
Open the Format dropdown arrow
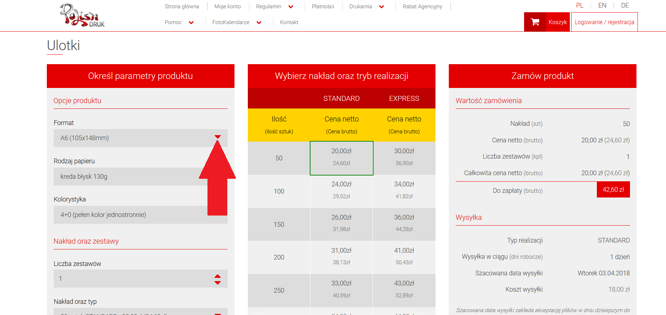click(218, 137)
